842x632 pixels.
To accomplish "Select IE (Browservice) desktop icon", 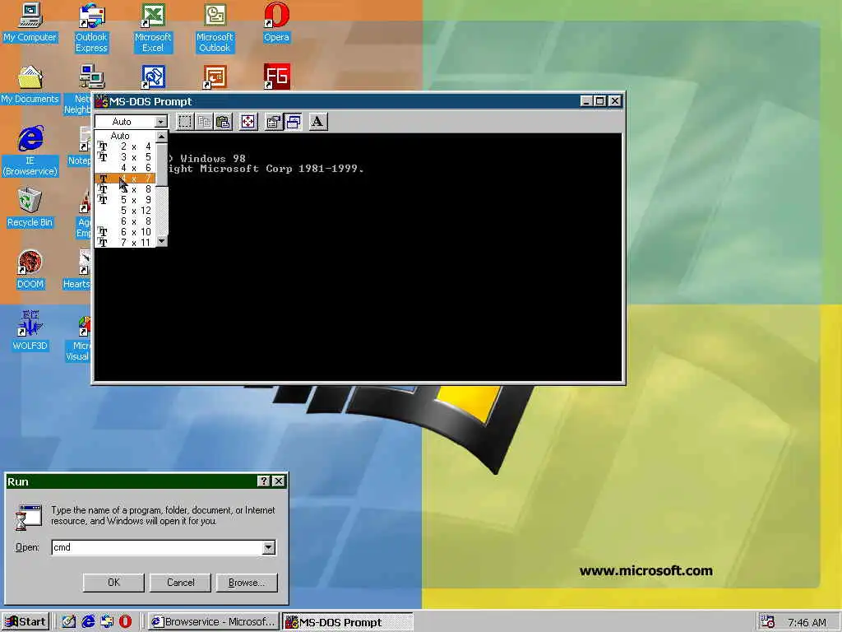I will point(30,151).
